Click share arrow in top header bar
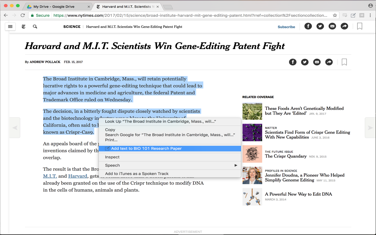This screenshot has height=235, width=376. coord(344,26)
